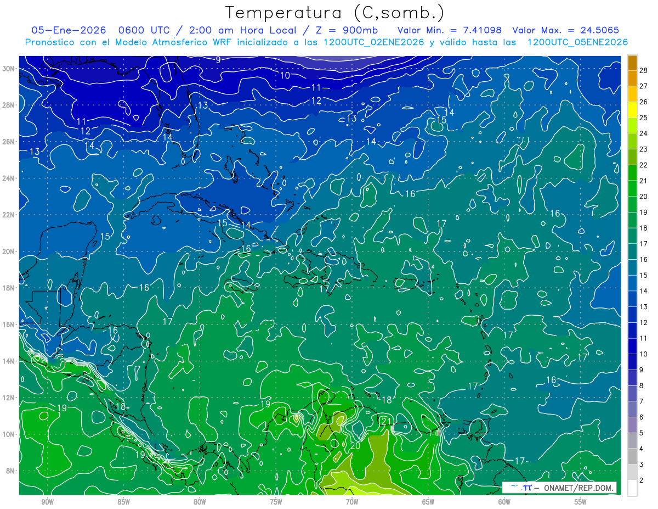
Task: Click the '24N' latitude label
Action: tap(8, 178)
